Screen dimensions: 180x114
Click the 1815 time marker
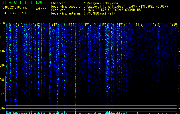coord(88,25)
